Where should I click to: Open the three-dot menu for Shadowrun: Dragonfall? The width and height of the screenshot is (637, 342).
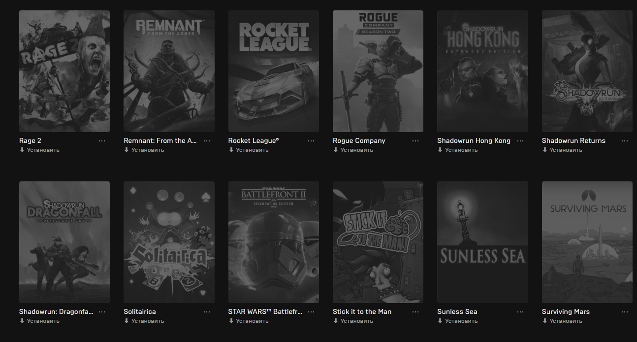point(102,311)
